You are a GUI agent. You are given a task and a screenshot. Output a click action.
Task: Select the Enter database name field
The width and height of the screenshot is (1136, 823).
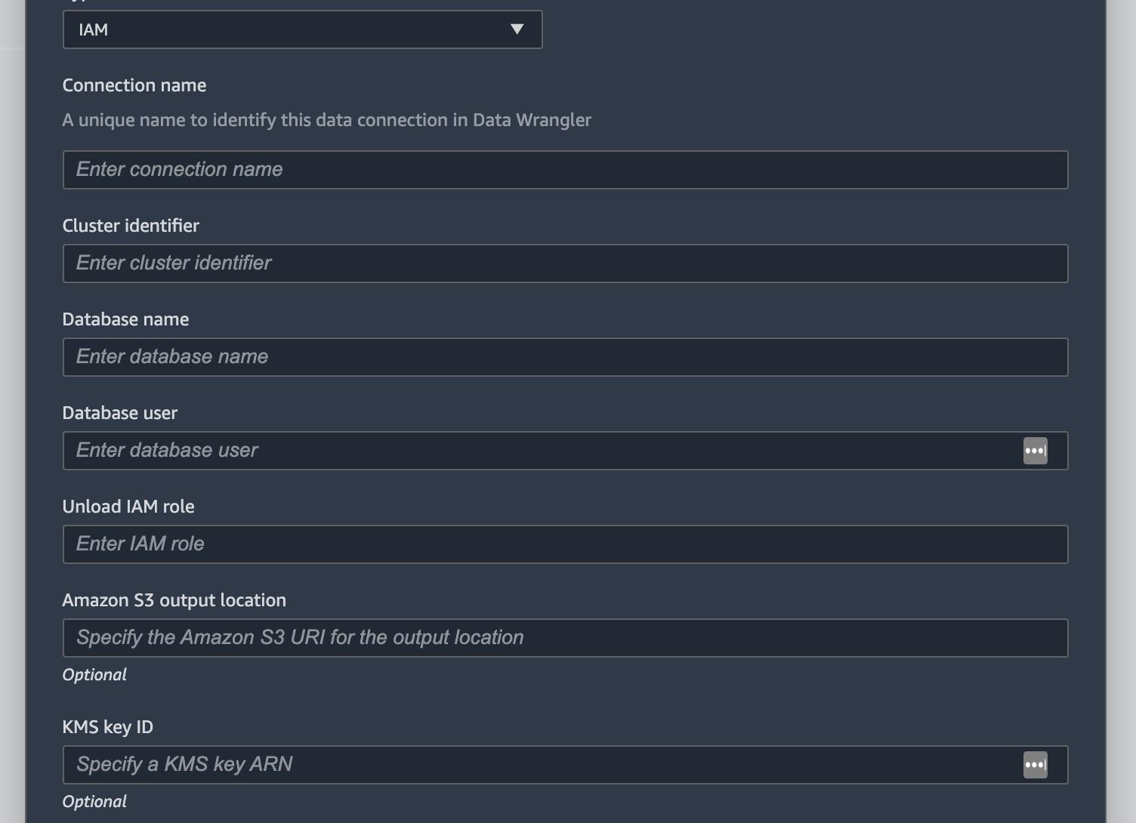pyautogui.click(x=565, y=357)
